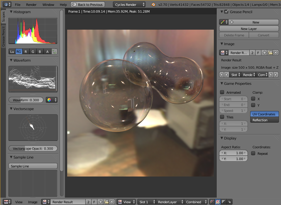
Task: Toggle histogram show line curve icon
Action: tap(54, 51)
